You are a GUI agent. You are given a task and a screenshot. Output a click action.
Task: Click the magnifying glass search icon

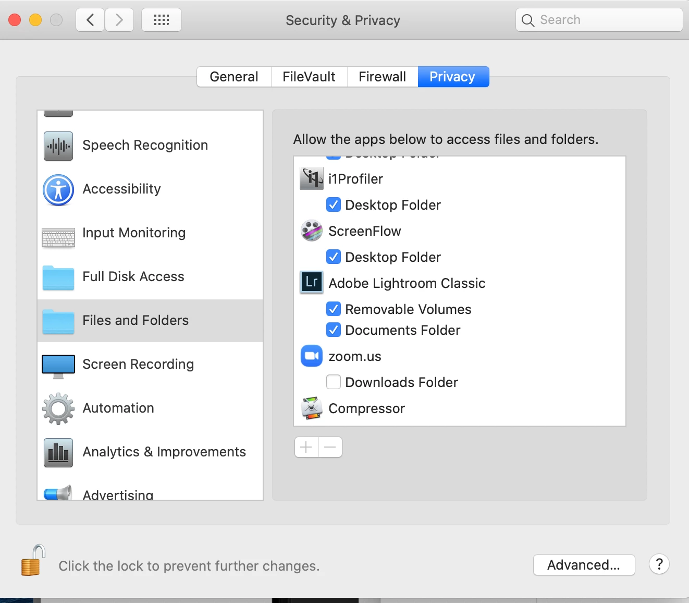(x=528, y=20)
